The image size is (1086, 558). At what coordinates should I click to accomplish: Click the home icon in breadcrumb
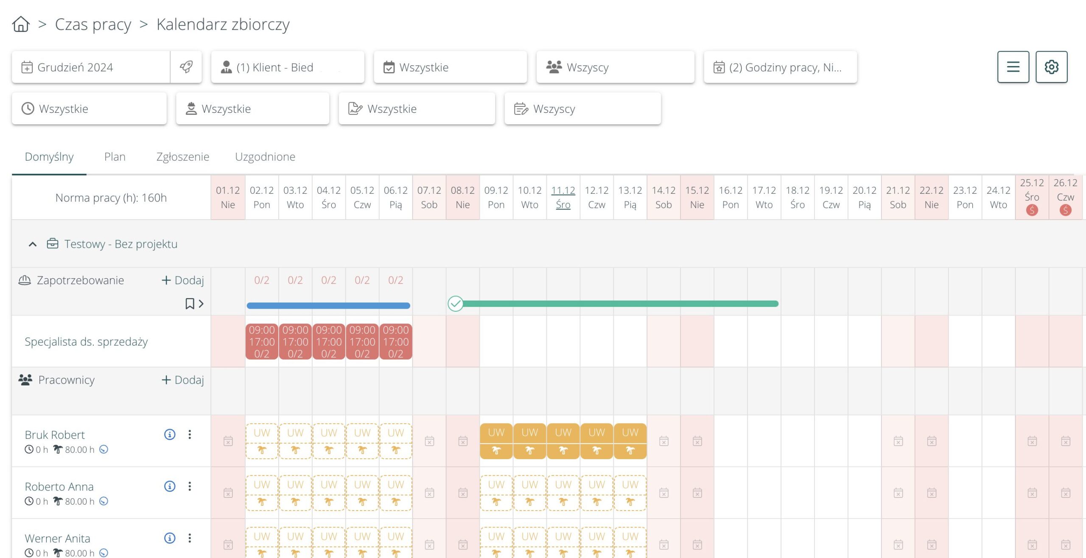click(21, 24)
